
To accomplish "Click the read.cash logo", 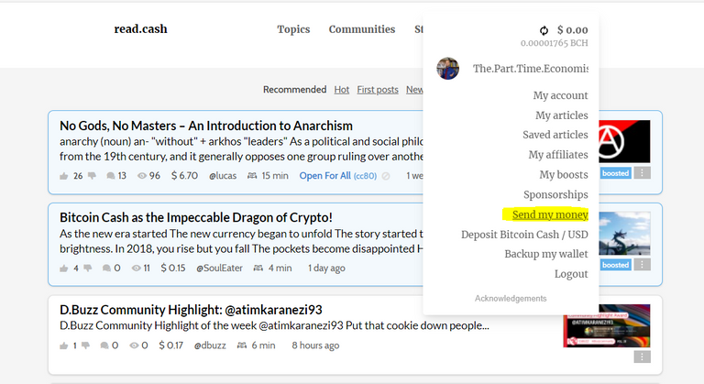I will click(x=140, y=28).
